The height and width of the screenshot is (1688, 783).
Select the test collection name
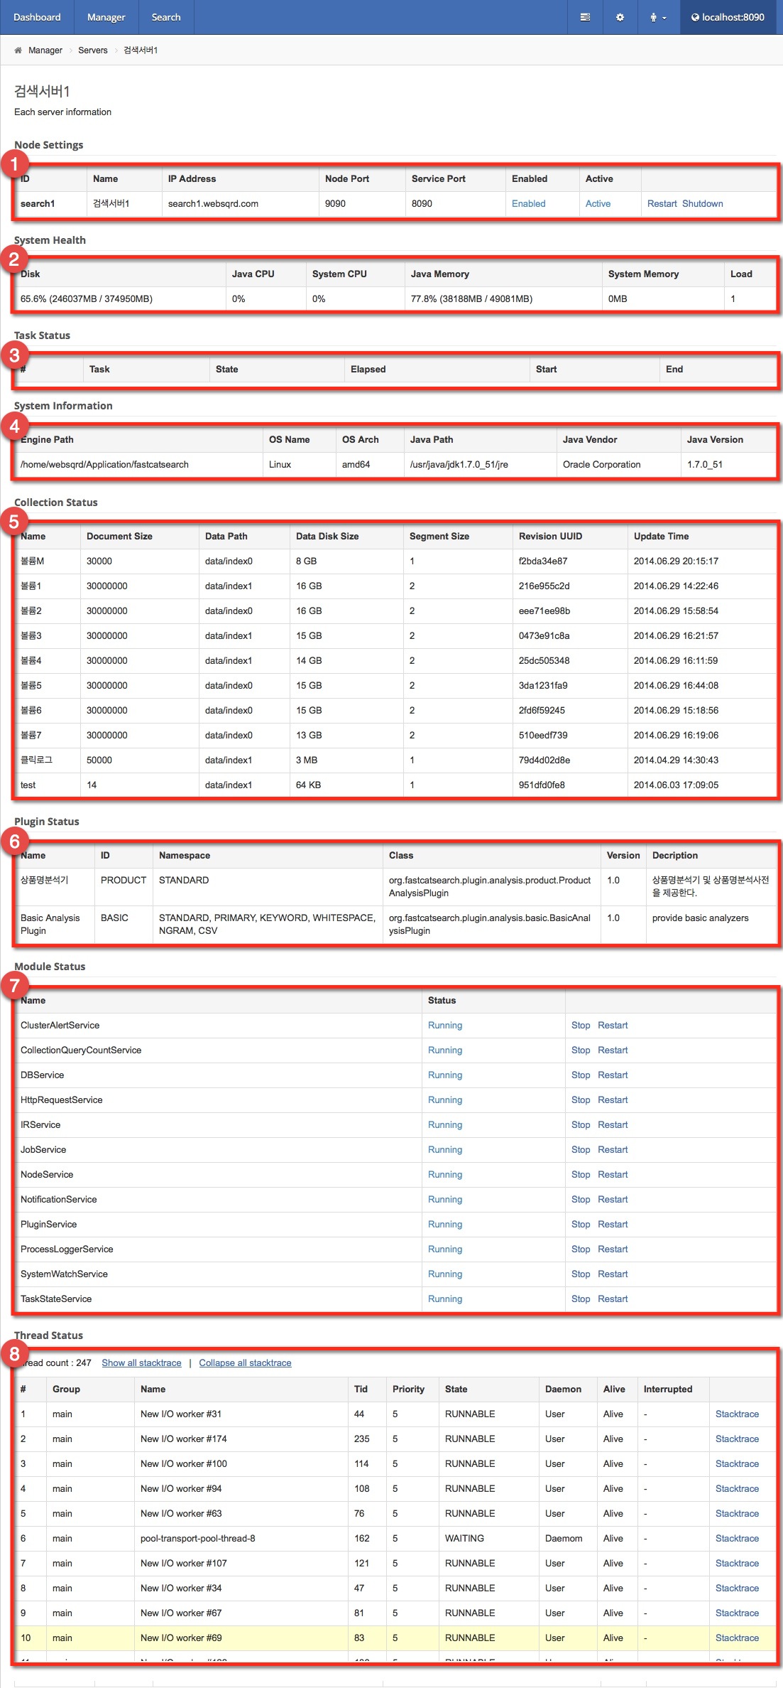point(28,785)
